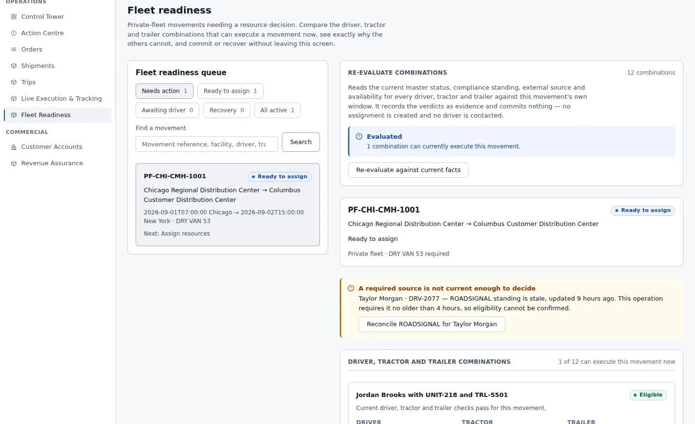Screen dimensions: 695x424
Task: Click the Evaluated info icon
Action: coord(359,136)
